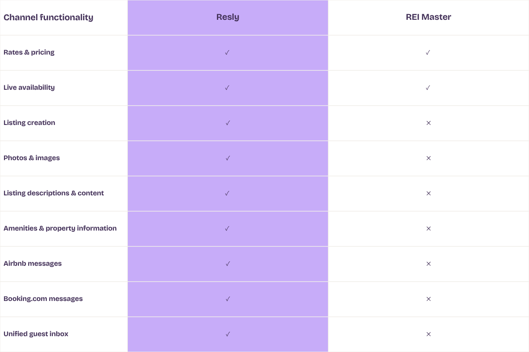
Task: Click REI Master cross for Booking.com messages
Action: tap(428, 299)
